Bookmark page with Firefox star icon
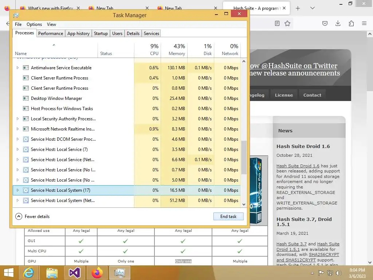This screenshot has height=280, width=373. pyautogui.click(x=287, y=23)
